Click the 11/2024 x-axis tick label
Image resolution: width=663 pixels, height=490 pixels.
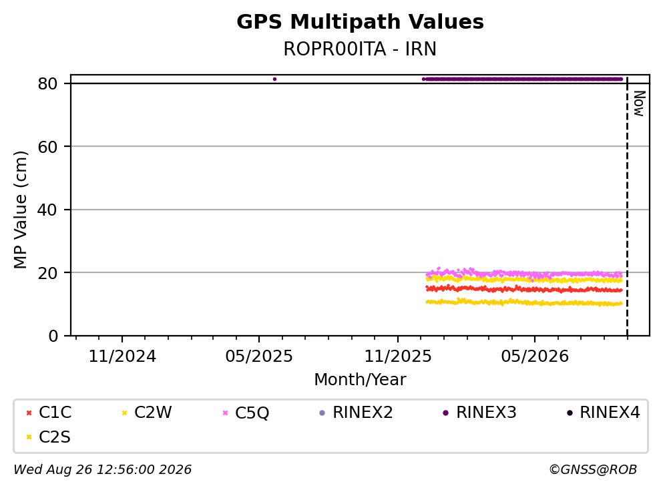click(122, 356)
